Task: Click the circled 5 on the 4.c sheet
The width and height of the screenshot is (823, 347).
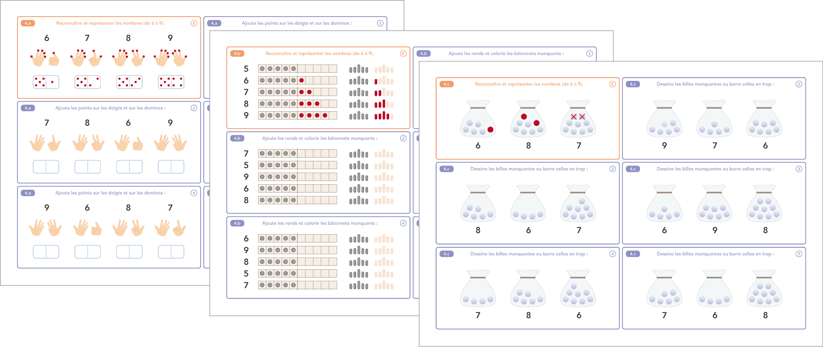Action: pyautogui.click(x=799, y=254)
